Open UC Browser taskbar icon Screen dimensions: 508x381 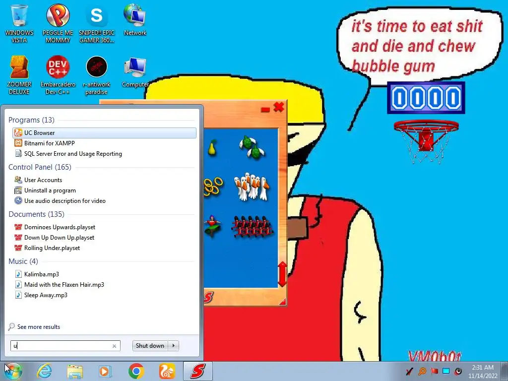167,371
